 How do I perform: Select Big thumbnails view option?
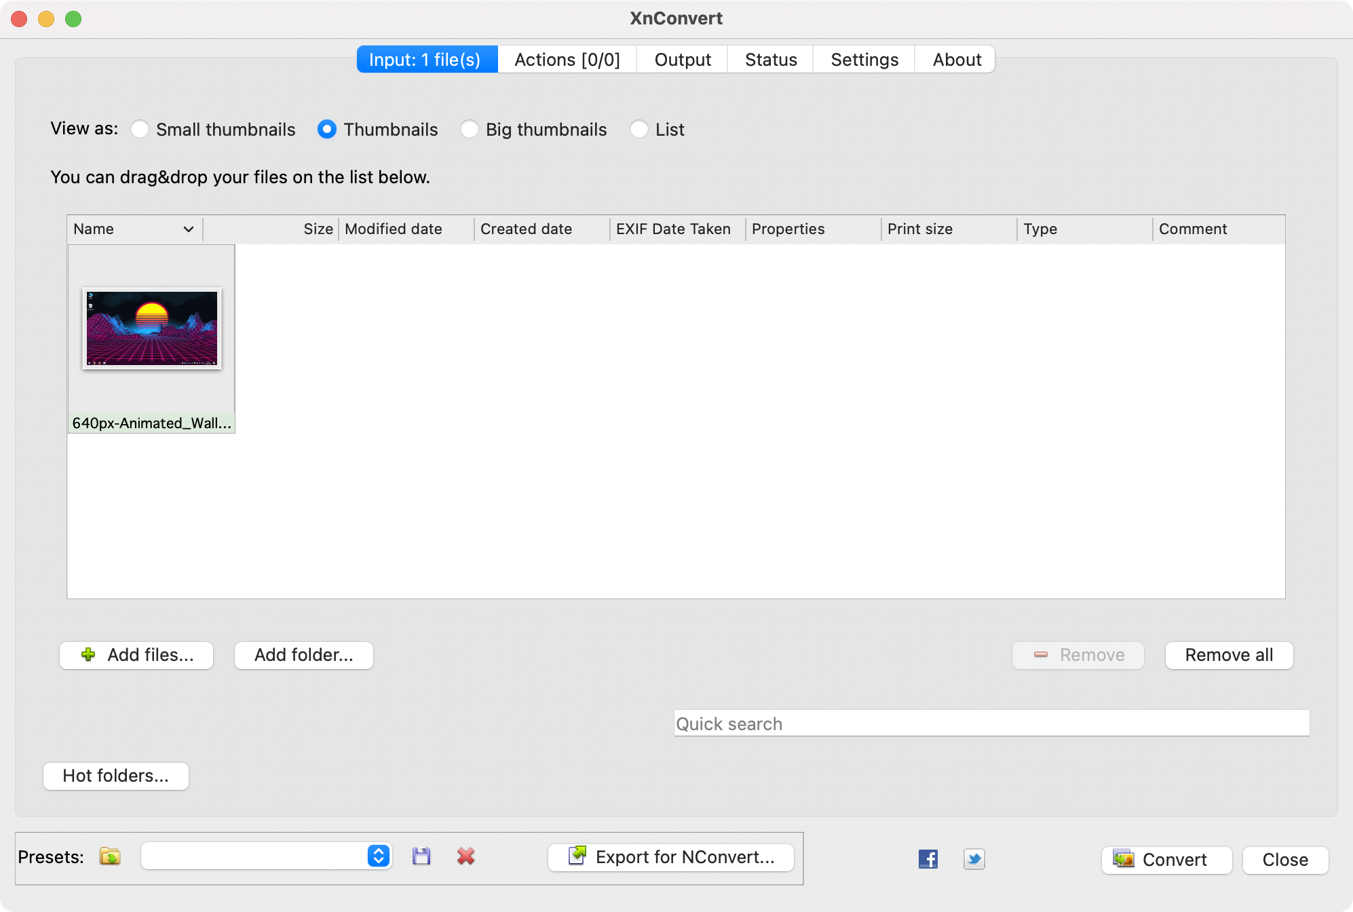pos(470,129)
